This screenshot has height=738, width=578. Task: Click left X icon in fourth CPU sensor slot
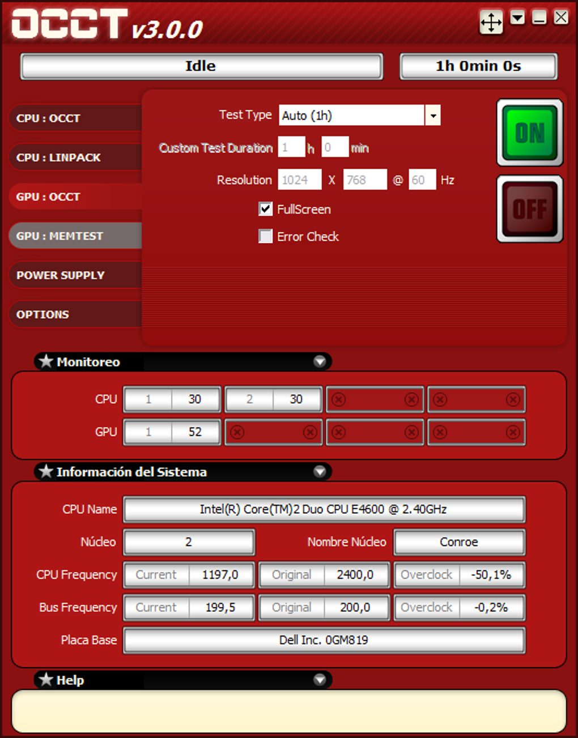coord(440,400)
